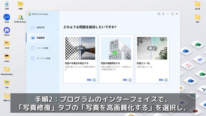
Task: Click the palette brush badge on colorize card
Action: [x=152, y=48]
